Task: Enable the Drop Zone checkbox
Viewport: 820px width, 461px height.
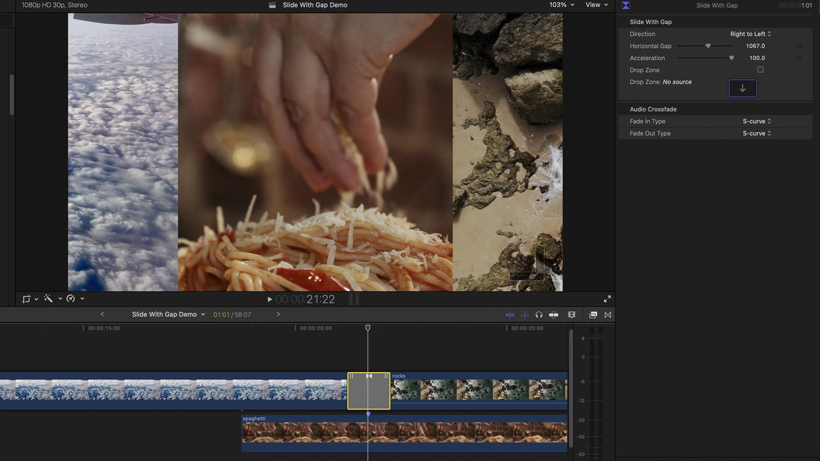Action: [x=761, y=70]
